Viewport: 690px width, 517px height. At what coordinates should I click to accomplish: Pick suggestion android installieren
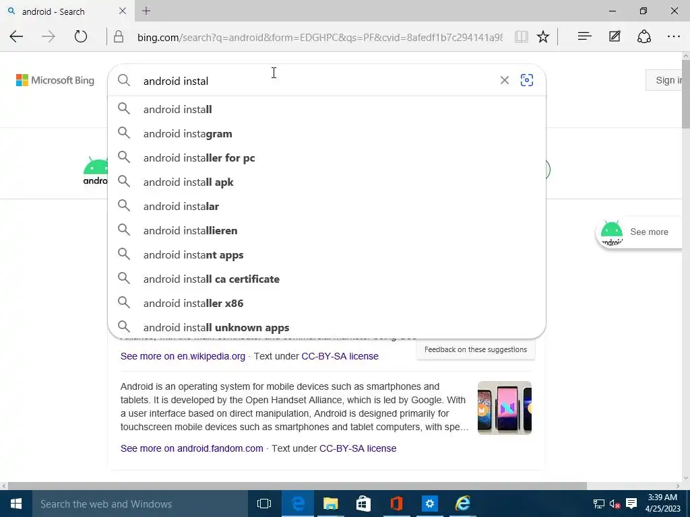[327, 230]
